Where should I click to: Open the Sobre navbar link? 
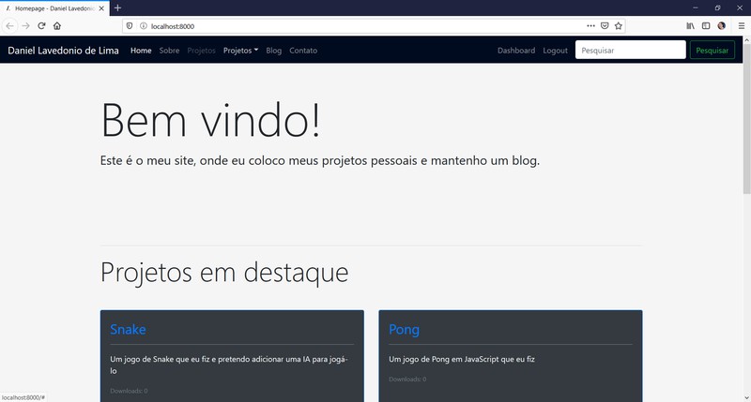point(169,51)
